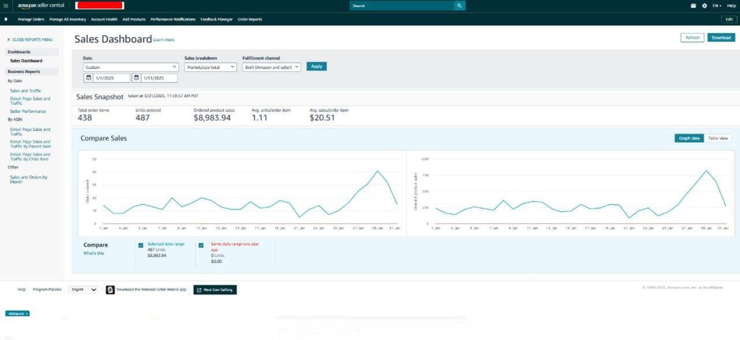Click the Avg. units/order item value 1.11
This screenshot has height=340, width=740.
260,118
